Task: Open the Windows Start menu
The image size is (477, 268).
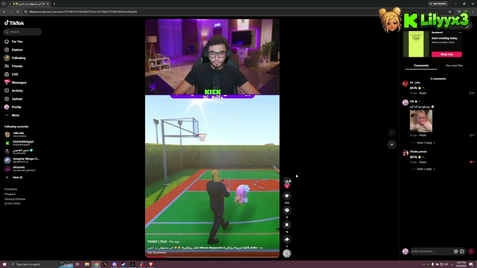Action: 4,264
